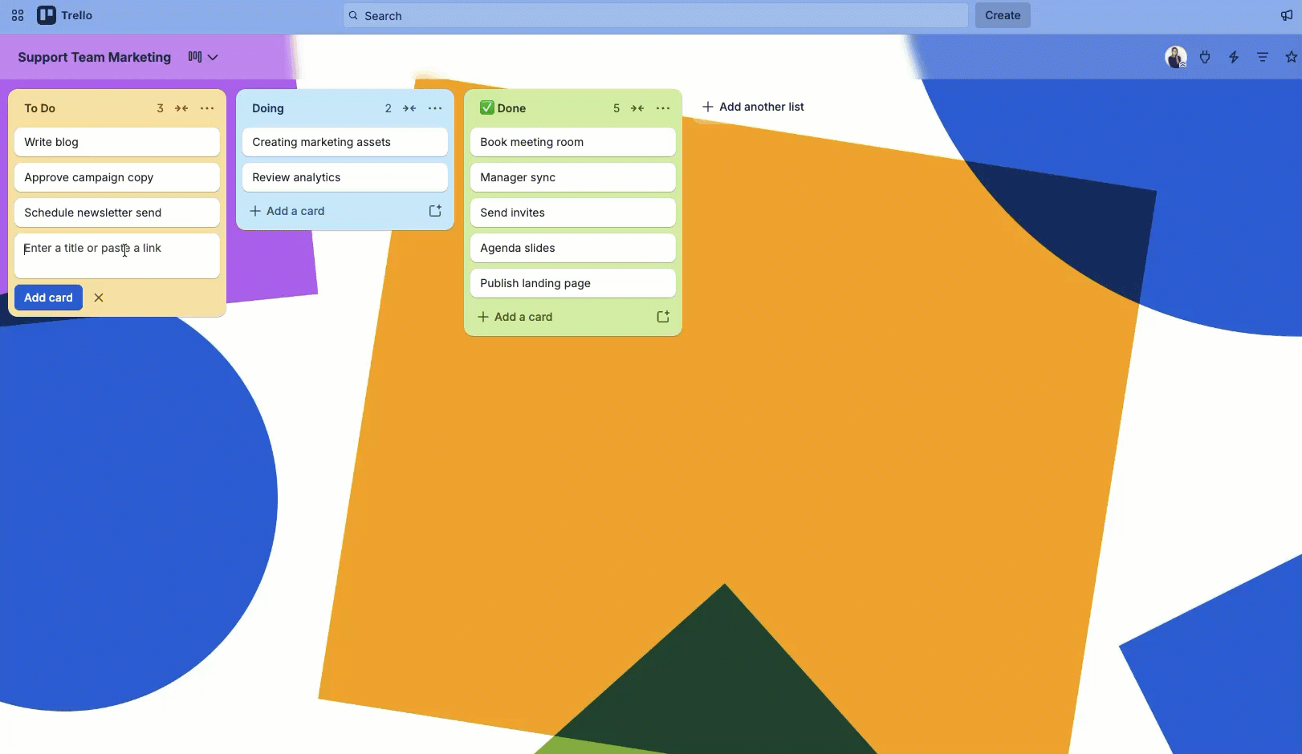The width and height of the screenshot is (1302, 754).
Task: Open the Doing list actions menu
Action: click(435, 108)
